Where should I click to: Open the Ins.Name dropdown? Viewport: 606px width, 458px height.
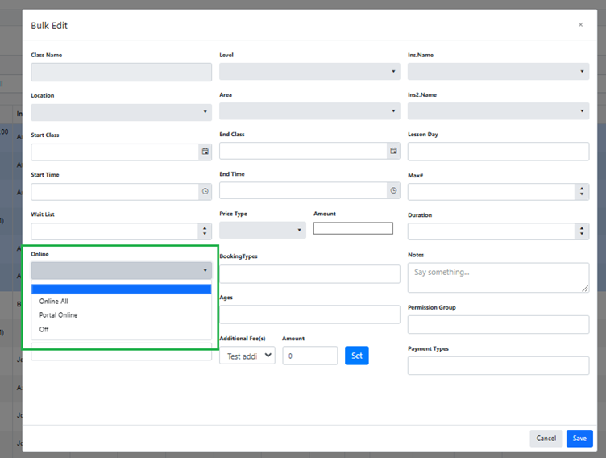498,72
